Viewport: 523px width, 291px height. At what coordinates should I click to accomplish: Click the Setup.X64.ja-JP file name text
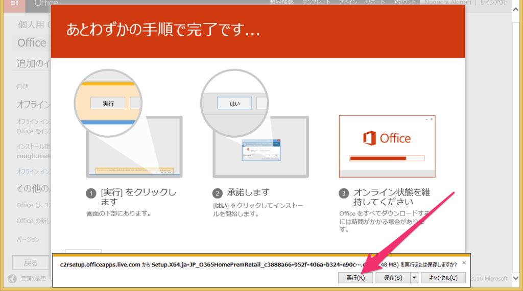256,264
